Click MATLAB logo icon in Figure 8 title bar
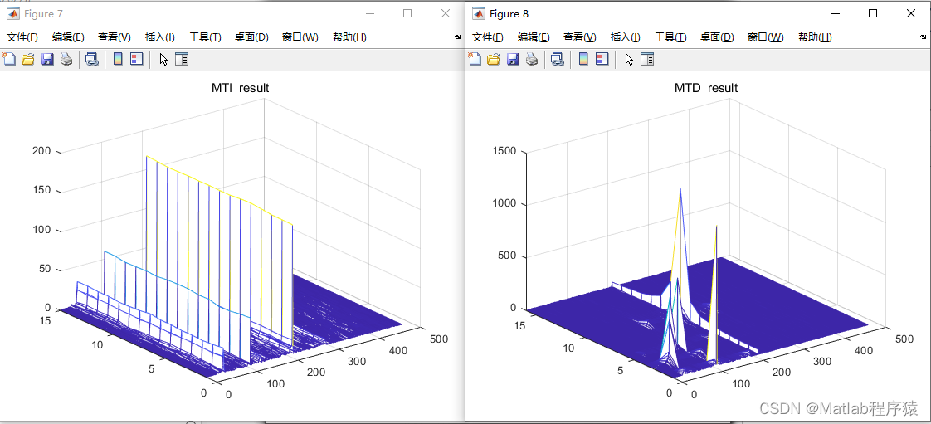931x424 pixels. click(478, 13)
